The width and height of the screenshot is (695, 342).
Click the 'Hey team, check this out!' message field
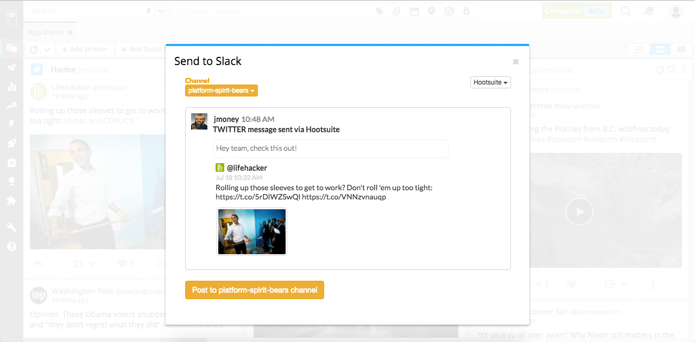pos(331,148)
